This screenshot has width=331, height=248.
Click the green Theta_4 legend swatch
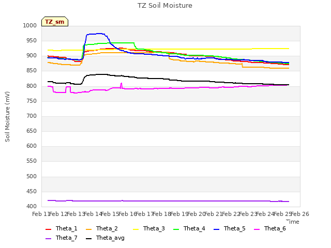pos(176,229)
